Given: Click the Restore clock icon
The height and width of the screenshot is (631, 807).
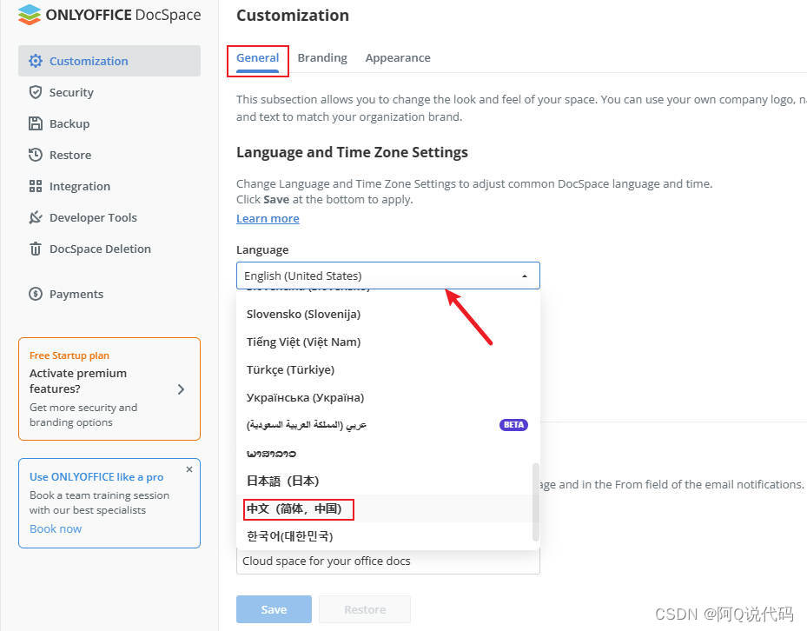Looking at the screenshot, I should pos(36,155).
